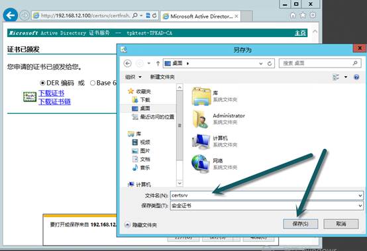Click 桌面 in the dialog path bar

click(177, 63)
